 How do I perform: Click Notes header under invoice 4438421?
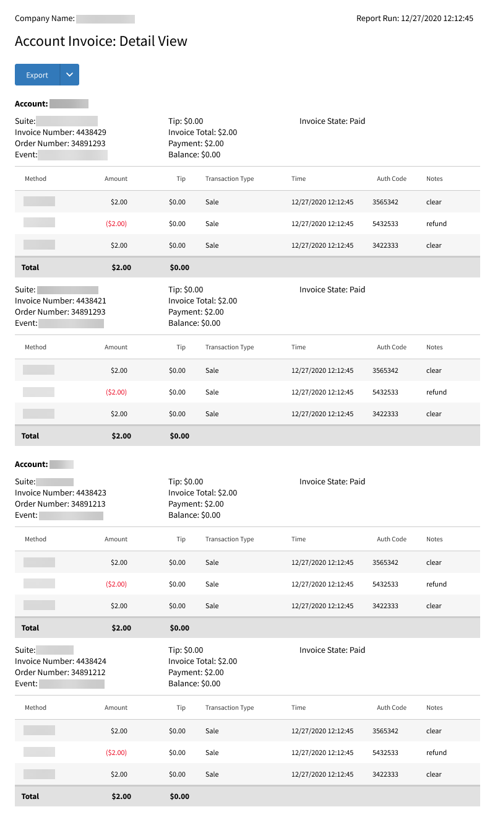coord(434,347)
